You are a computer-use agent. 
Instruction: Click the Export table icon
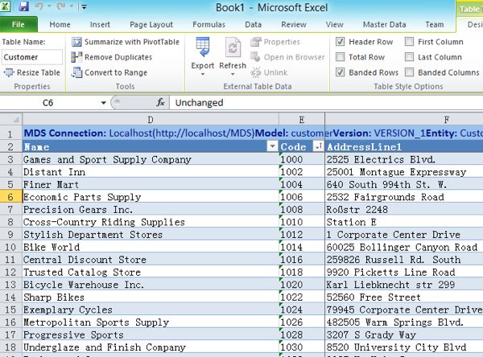(x=203, y=47)
